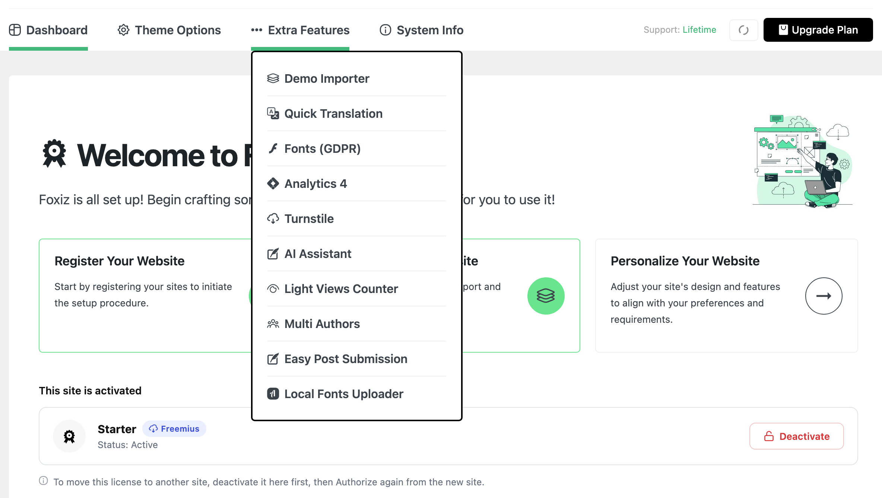882x498 pixels.
Task: Choose Fonts (GDPR) menu item
Action: click(x=356, y=149)
